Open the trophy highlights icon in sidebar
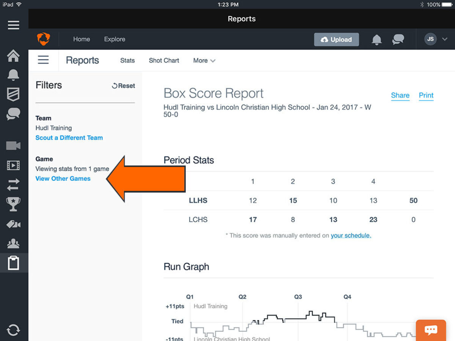455x341 pixels. coord(14,205)
